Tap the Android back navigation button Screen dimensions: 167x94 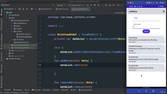[139, 91]
